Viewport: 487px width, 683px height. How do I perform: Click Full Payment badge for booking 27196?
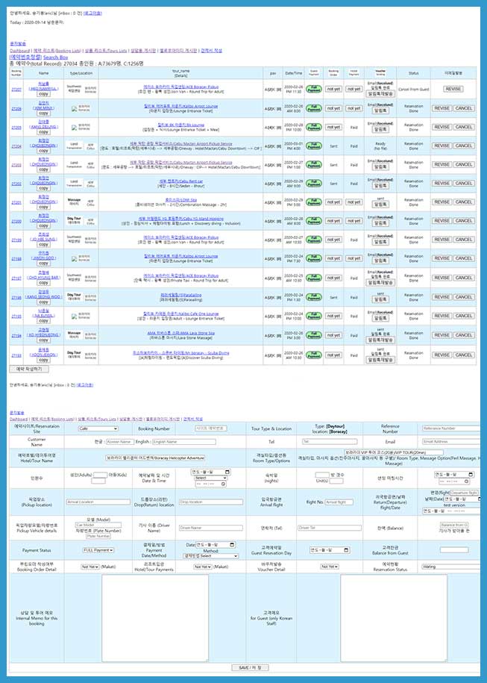click(x=314, y=297)
